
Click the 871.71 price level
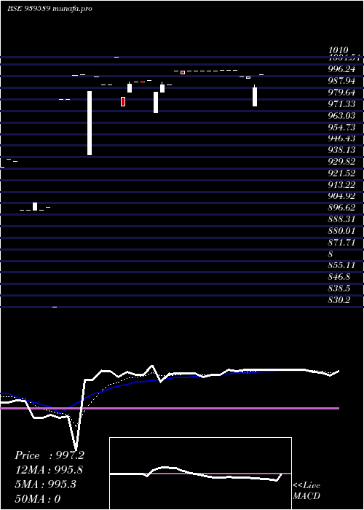tap(341, 243)
